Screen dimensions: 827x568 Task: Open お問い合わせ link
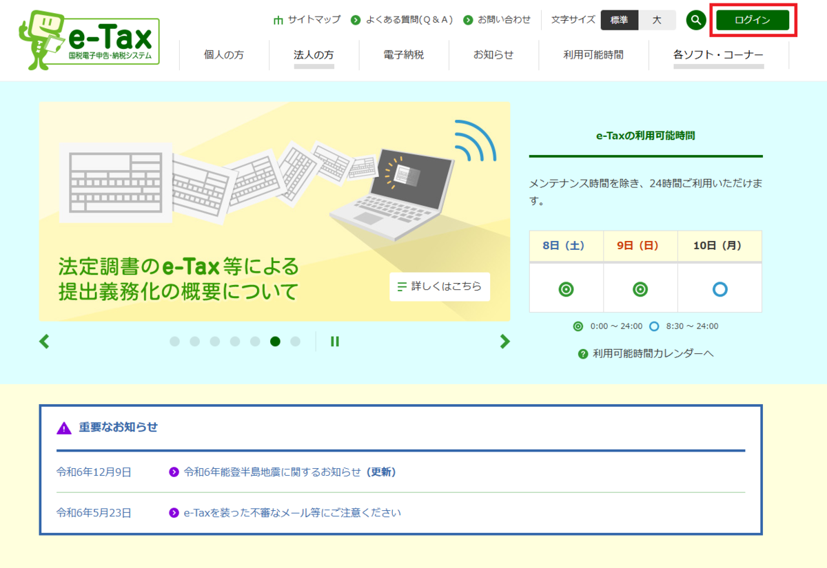504,20
